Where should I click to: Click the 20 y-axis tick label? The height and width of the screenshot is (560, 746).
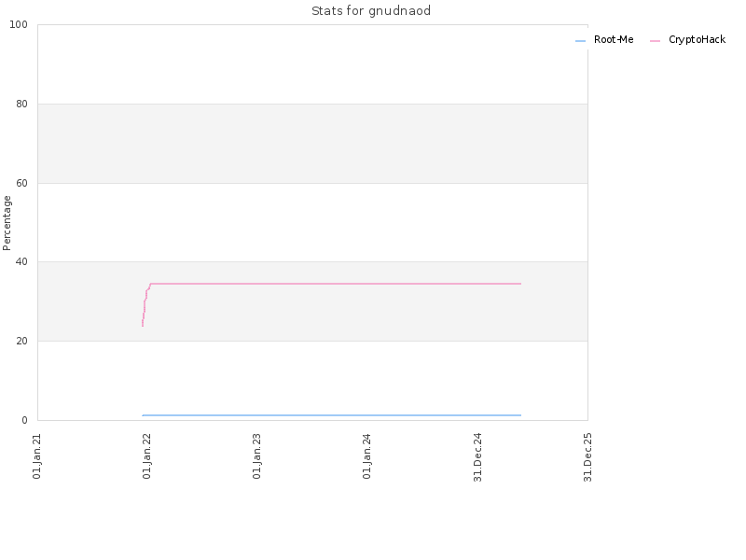tap(21, 341)
